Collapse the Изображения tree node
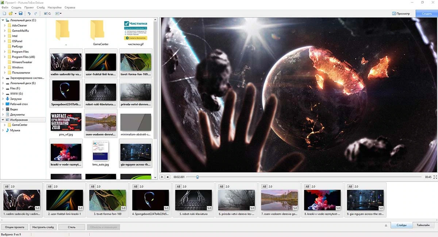The height and width of the screenshot is (237, 438). (3, 120)
